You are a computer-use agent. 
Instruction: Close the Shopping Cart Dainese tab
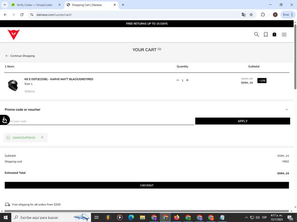point(115,5)
